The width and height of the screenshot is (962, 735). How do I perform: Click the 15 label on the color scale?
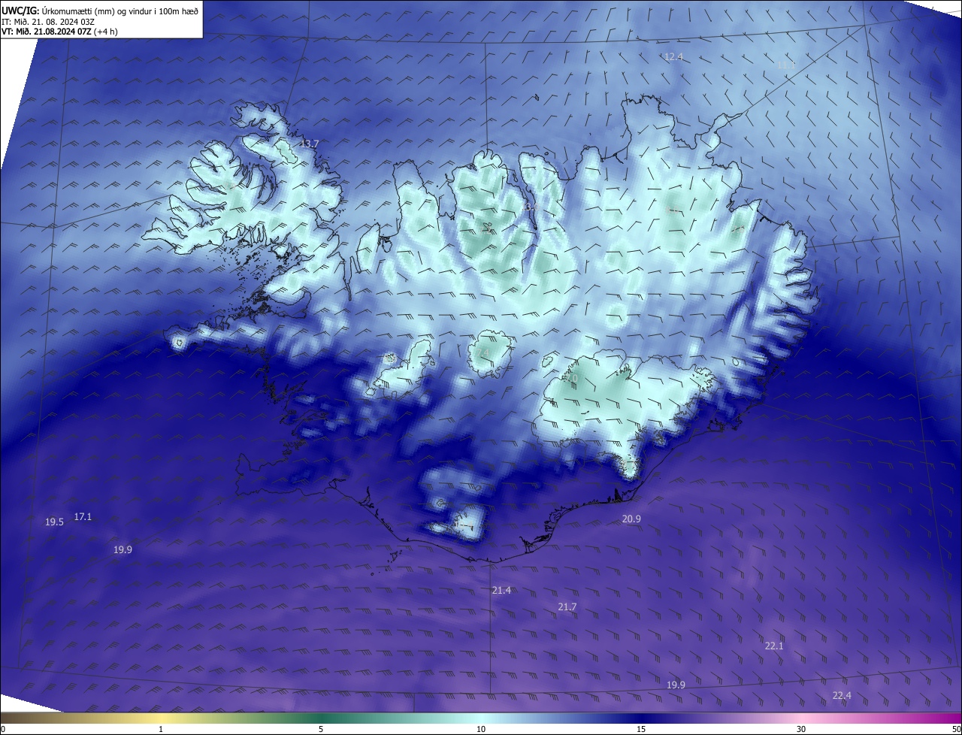[x=641, y=730]
